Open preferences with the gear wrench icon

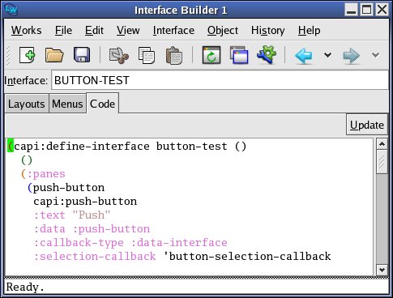pos(267,55)
